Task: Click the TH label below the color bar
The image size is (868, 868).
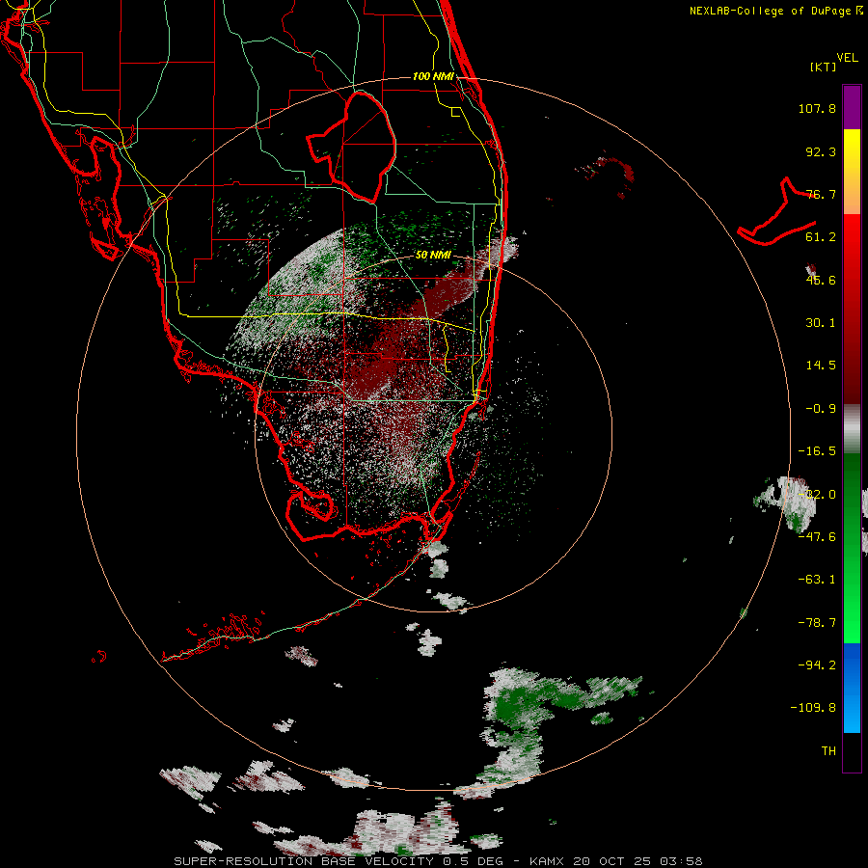Action: tap(828, 751)
